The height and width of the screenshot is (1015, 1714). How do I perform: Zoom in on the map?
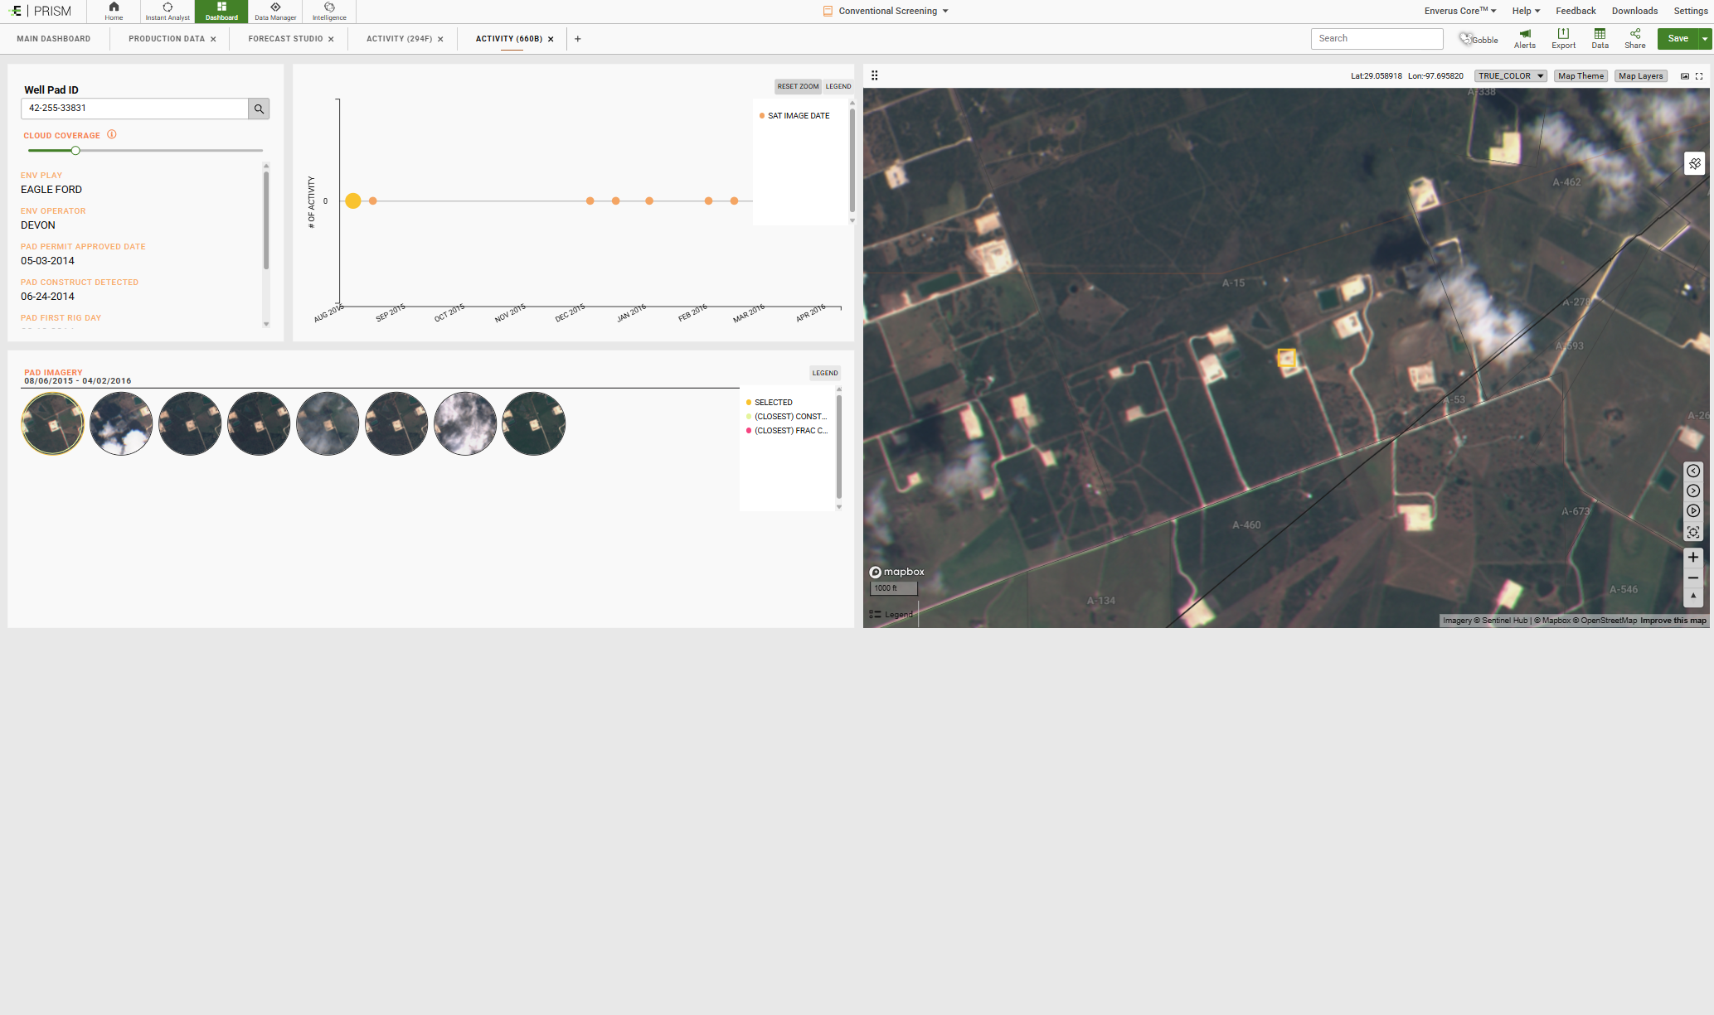(x=1693, y=558)
